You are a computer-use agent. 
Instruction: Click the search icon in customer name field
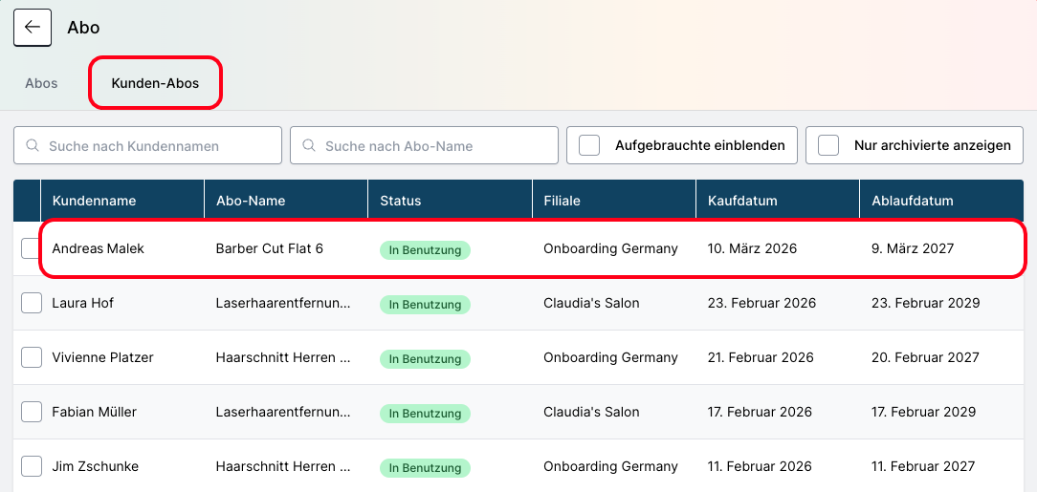pyautogui.click(x=33, y=146)
